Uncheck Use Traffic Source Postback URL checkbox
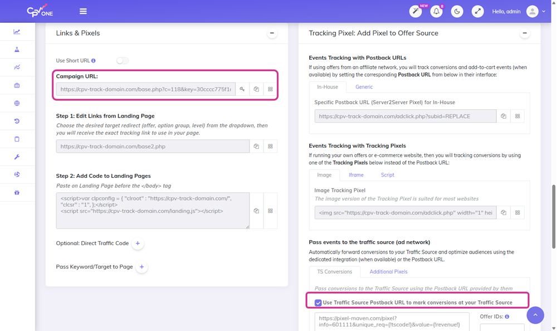This screenshot has width=557, height=331. pyautogui.click(x=318, y=303)
